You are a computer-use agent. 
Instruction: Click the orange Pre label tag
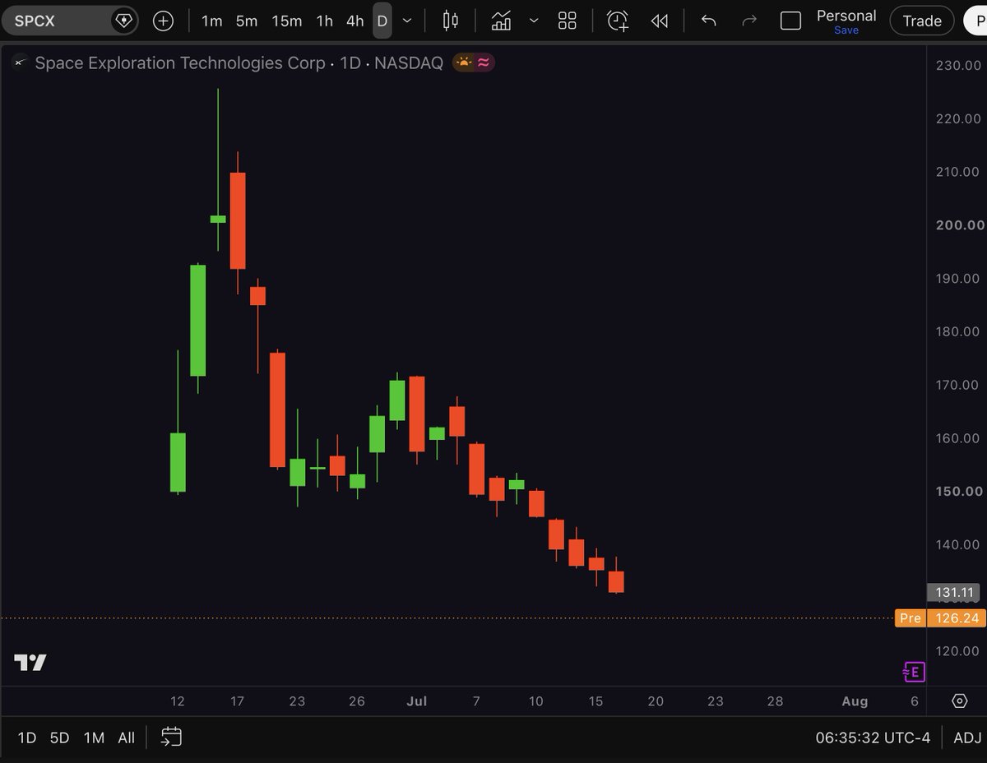pyautogui.click(x=910, y=618)
